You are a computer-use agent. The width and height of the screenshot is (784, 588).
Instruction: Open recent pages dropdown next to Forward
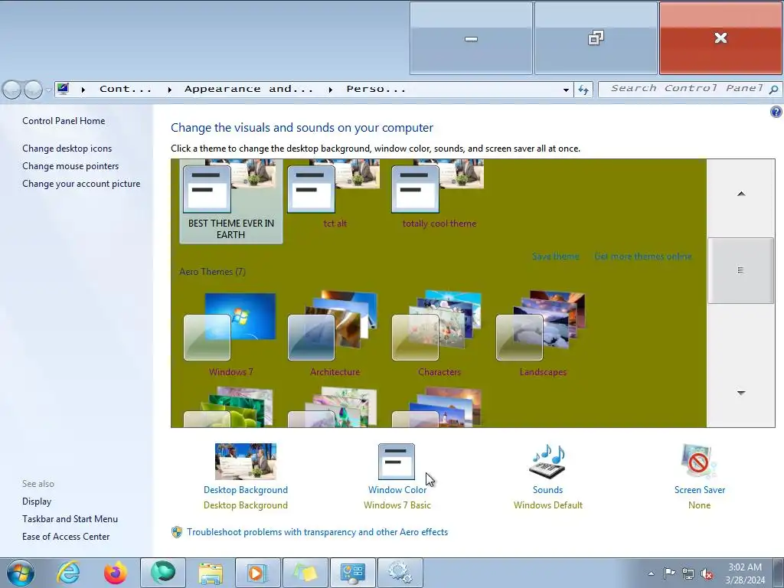48,90
